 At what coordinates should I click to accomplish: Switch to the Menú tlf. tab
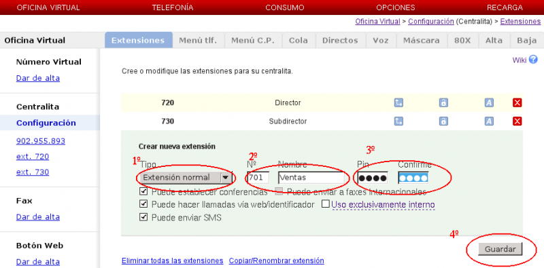coord(198,40)
